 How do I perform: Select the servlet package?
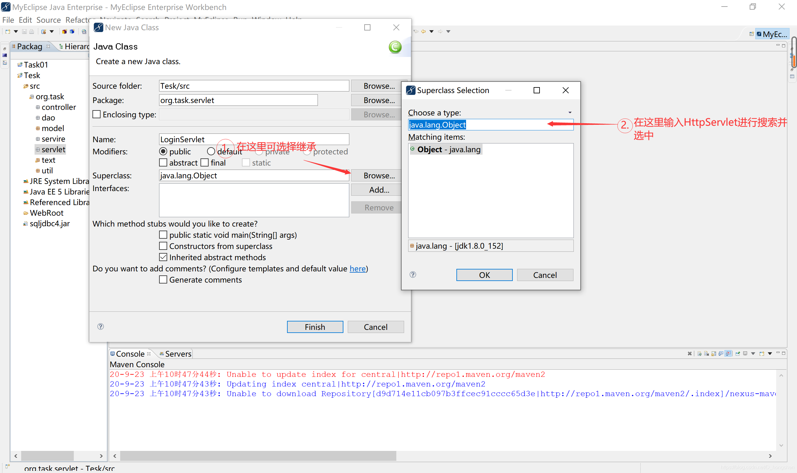[x=50, y=149]
